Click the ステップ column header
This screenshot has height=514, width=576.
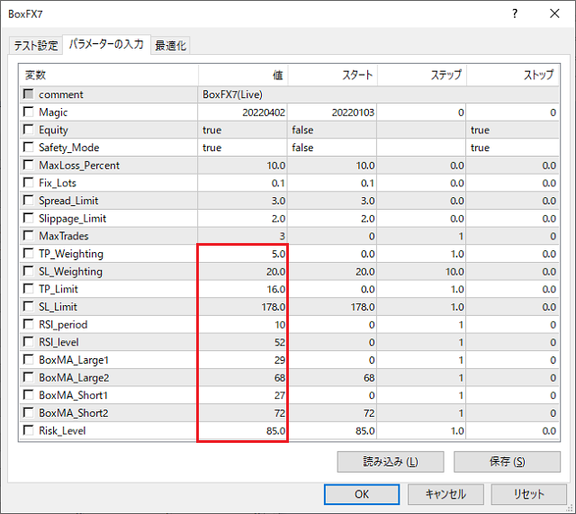click(x=422, y=76)
